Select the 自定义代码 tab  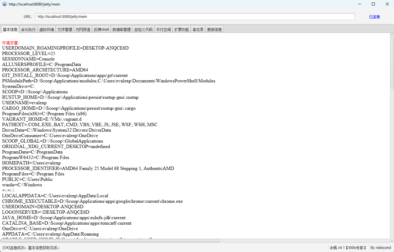pos(143,29)
